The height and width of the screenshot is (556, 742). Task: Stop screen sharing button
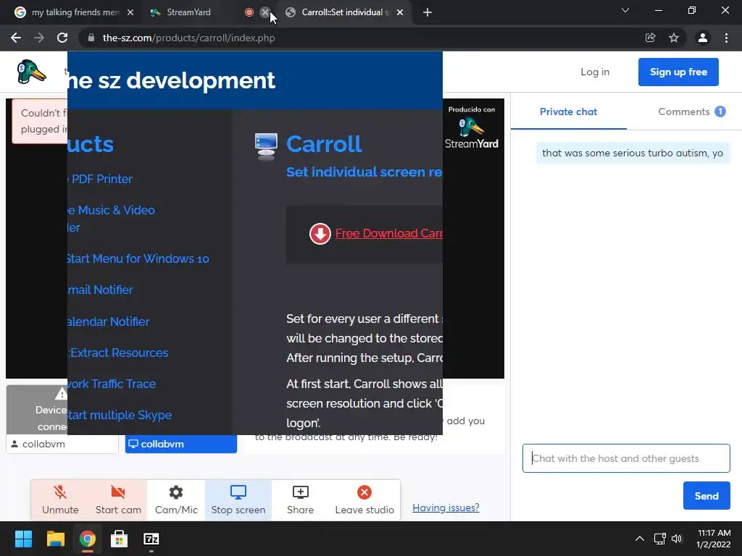click(238, 500)
